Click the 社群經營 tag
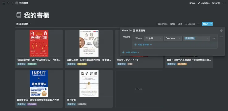The image size is (228, 111). click(32, 64)
